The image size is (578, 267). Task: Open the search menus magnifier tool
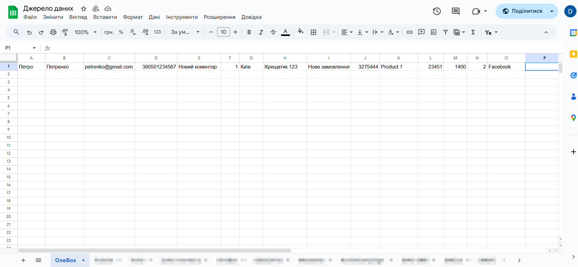(x=16, y=32)
